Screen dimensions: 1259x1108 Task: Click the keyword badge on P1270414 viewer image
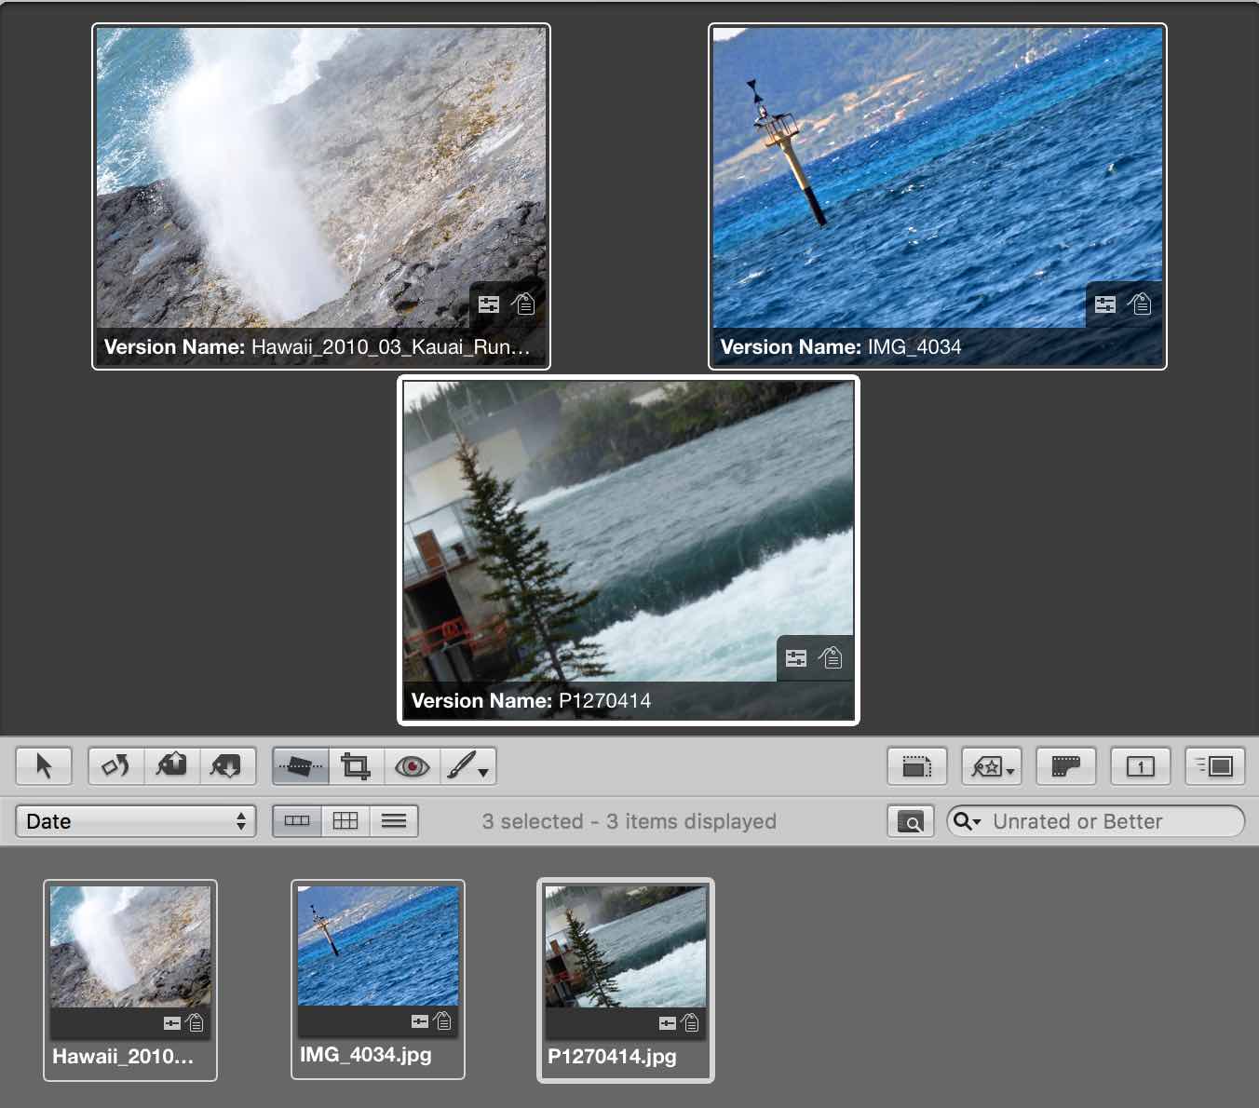[831, 658]
